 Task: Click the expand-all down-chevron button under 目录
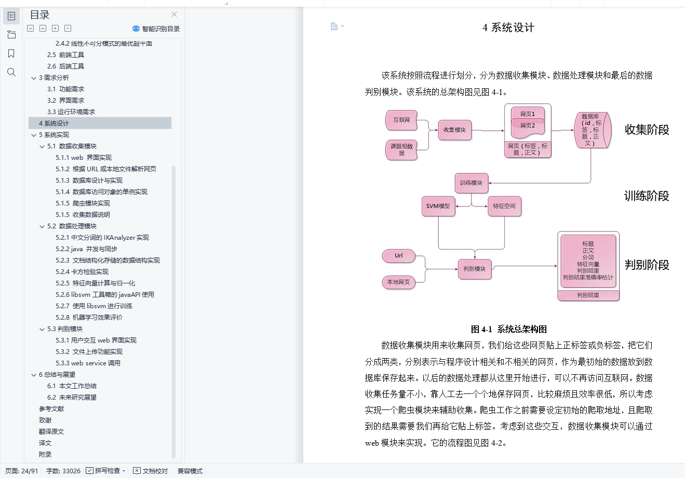pyautogui.click(x=31, y=29)
